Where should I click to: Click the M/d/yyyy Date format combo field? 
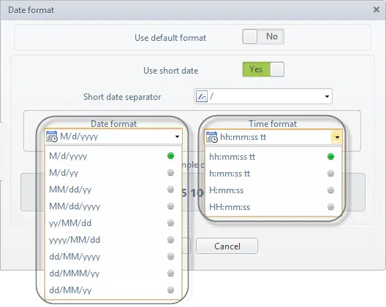tap(113, 136)
